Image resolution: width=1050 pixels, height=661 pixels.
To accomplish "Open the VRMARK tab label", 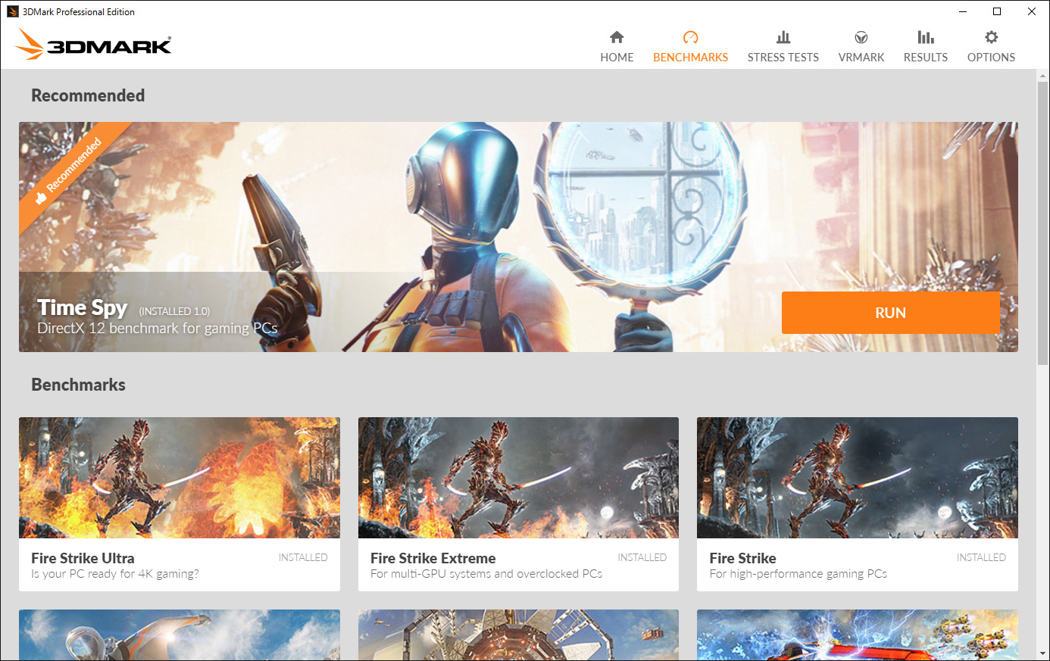I will (861, 58).
